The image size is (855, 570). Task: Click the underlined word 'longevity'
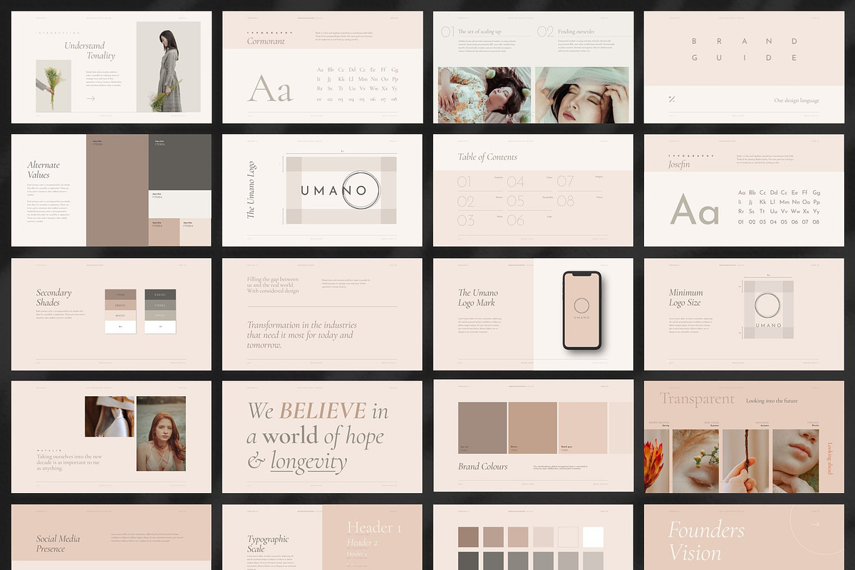tap(309, 462)
